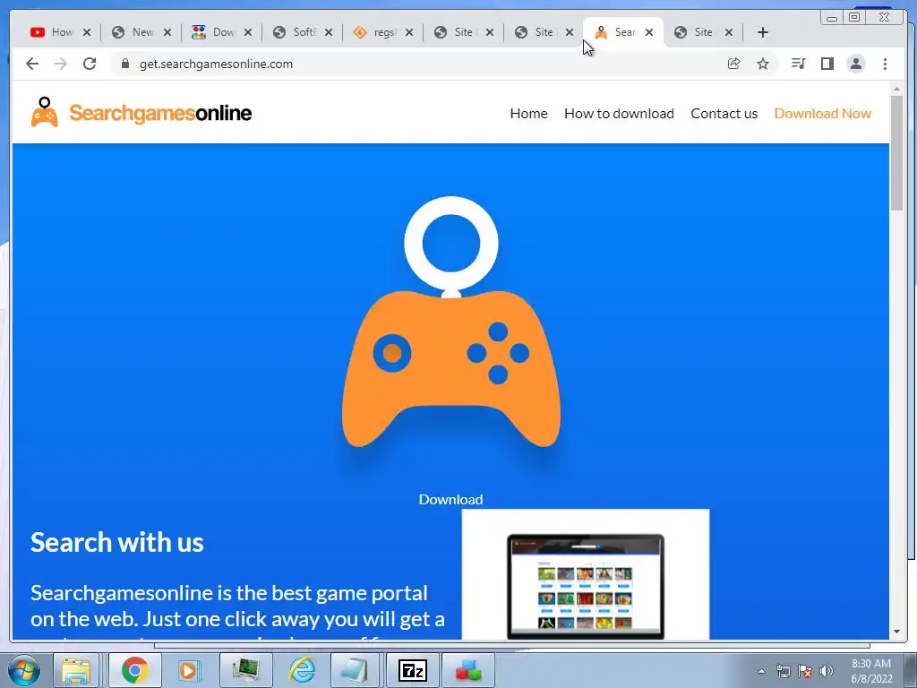Screen dimensions: 917x688
Task: Click the lock icon in address bar
Action: [x=124, y=64]
